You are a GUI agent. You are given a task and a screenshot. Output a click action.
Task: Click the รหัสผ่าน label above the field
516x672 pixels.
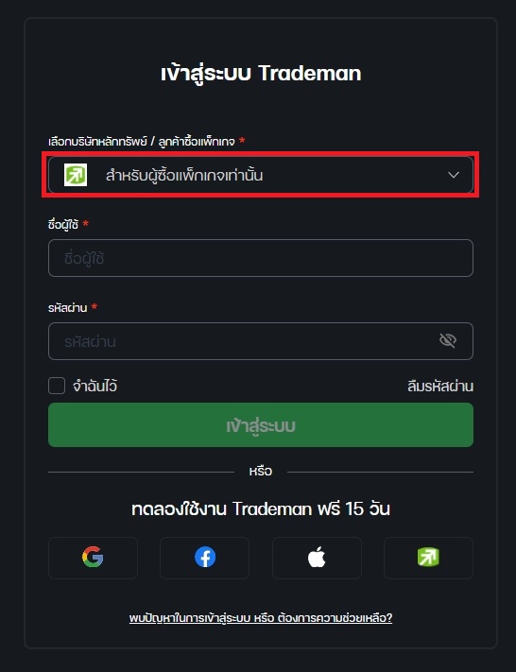68,307
